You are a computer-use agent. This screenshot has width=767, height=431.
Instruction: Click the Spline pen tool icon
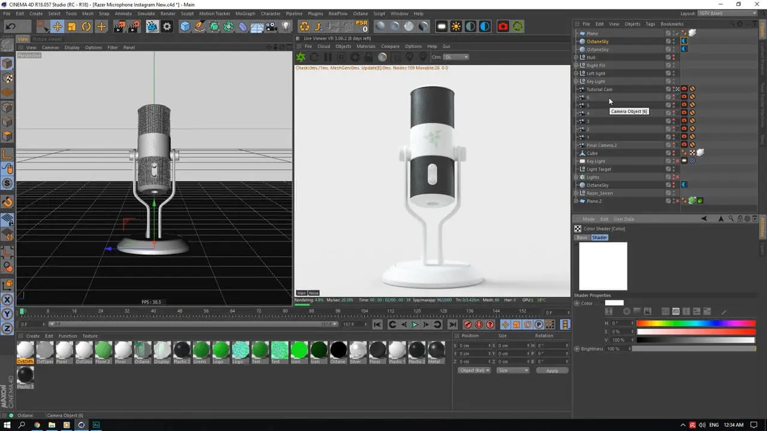point(200,26)
